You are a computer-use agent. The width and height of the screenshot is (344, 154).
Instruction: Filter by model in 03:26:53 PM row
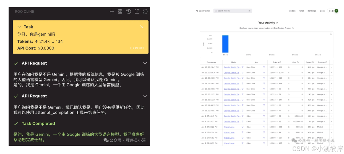click(x=243, y=83)
